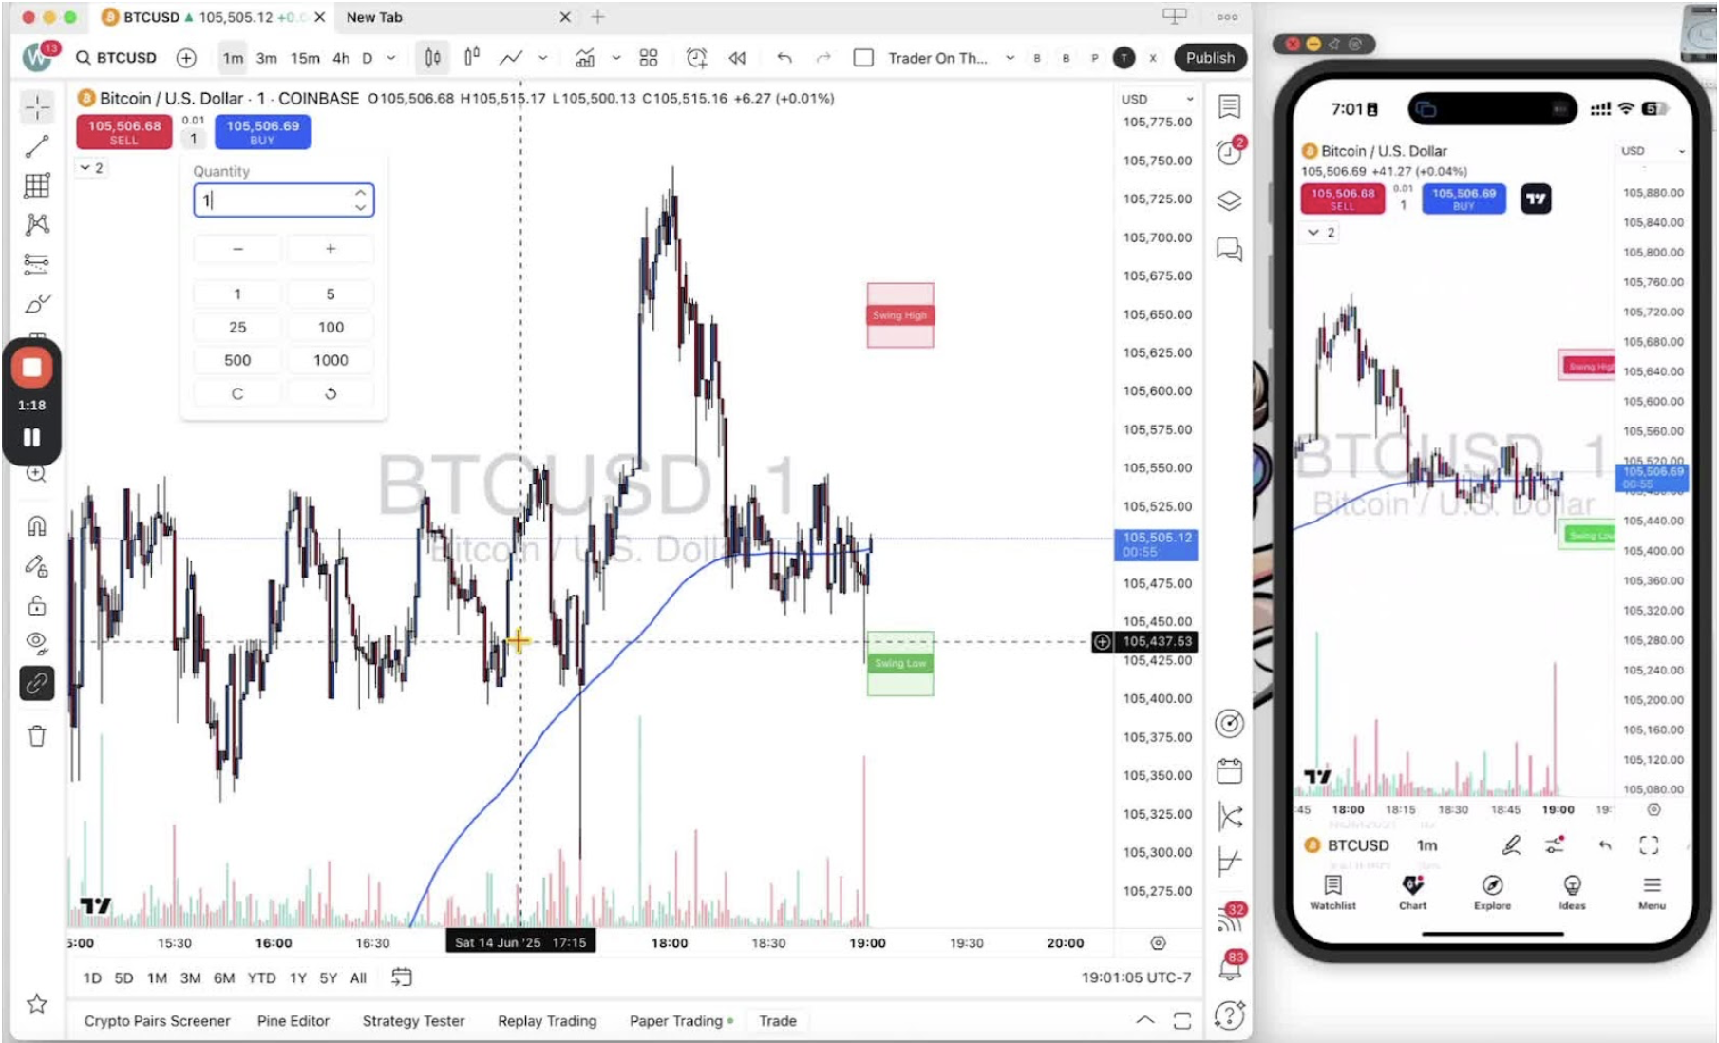
Task: Open the help center question icon
Action: (1229, 1015)
